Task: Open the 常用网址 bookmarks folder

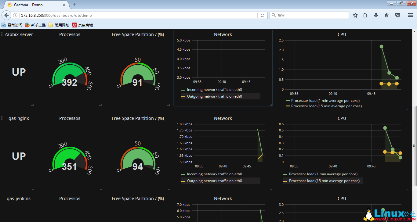Action: [59, 25]
